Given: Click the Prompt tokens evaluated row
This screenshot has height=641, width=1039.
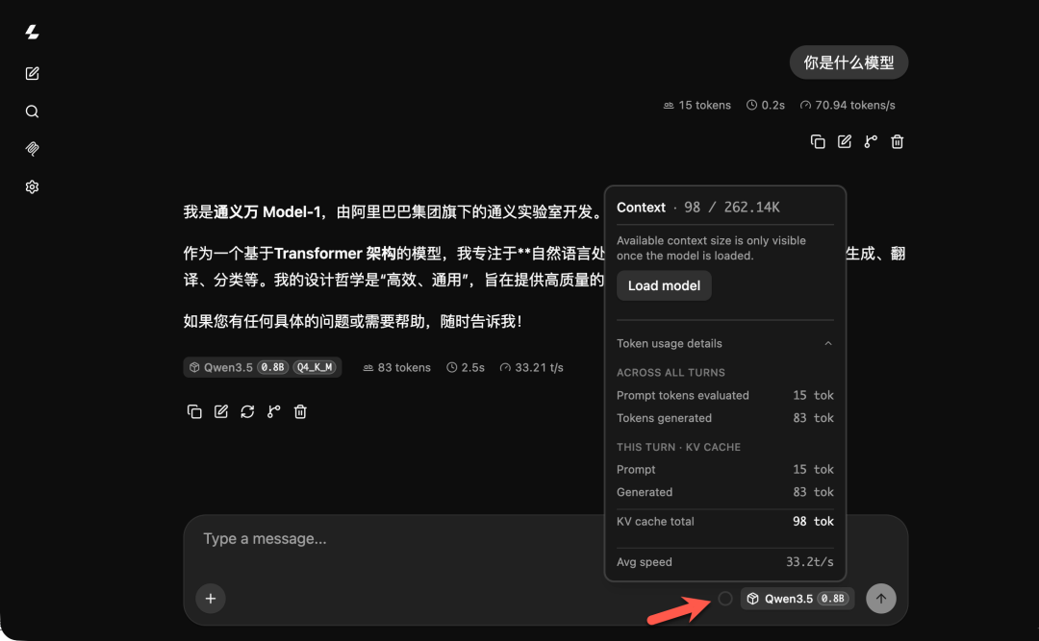Looking at the screenshot, I should point(725,395).
